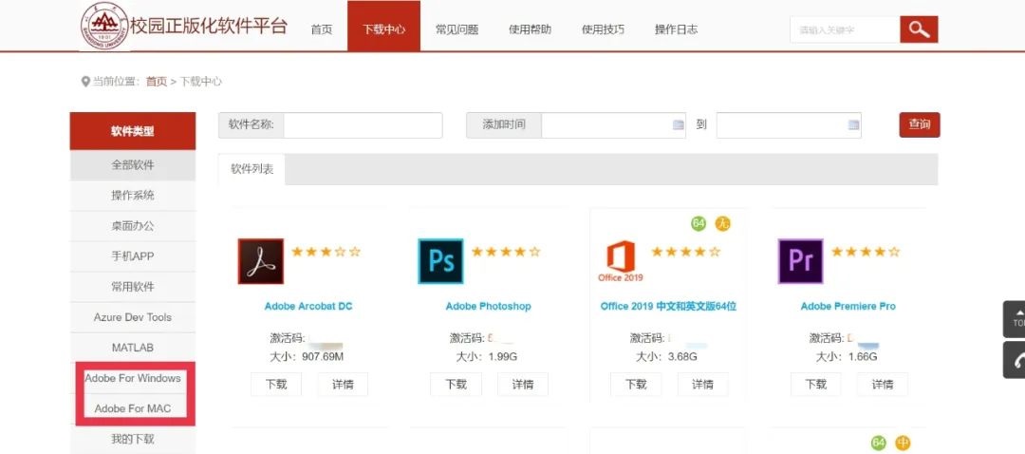The height and width of the screenshot is (454, 1025).
Task: Select 手机APP category in sidebar
Action: pos(133,256)
